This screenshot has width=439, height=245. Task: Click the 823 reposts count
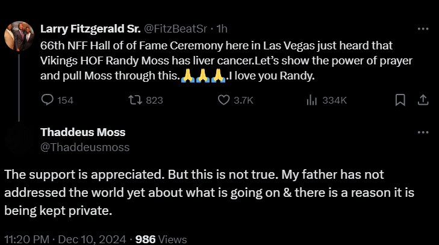click(x=154, y=101)
